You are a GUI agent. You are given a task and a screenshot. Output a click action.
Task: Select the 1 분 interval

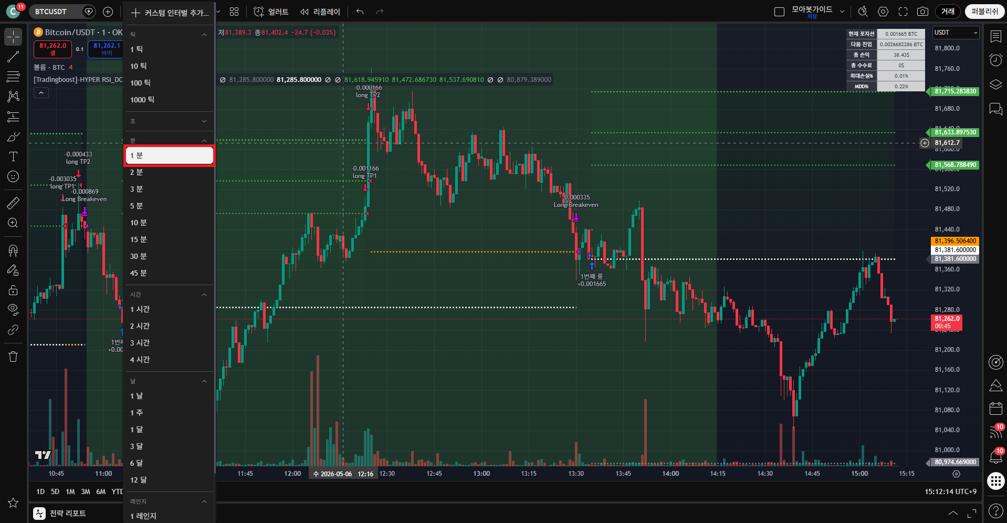[169, 155]
